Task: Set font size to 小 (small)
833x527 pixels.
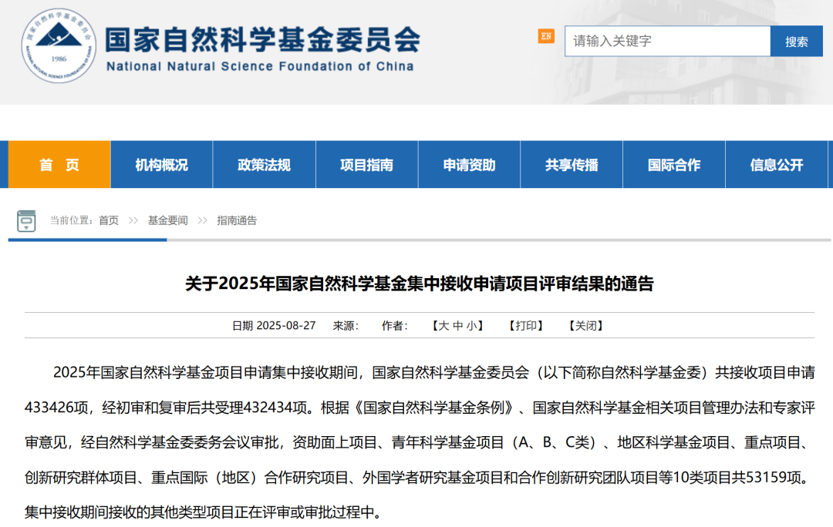Action: [471, 326]
